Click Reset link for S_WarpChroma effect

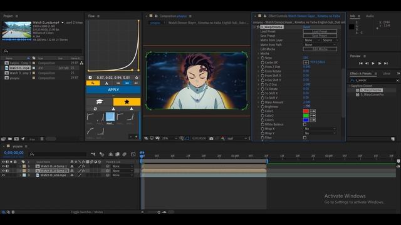306,27
